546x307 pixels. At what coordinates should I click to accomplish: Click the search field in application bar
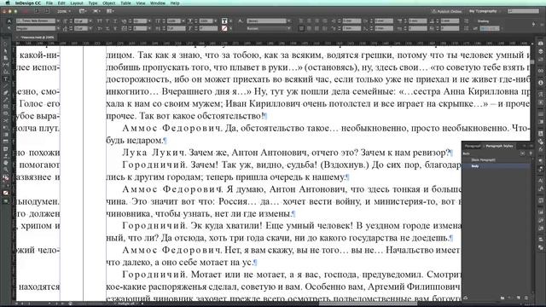(523, 11)
